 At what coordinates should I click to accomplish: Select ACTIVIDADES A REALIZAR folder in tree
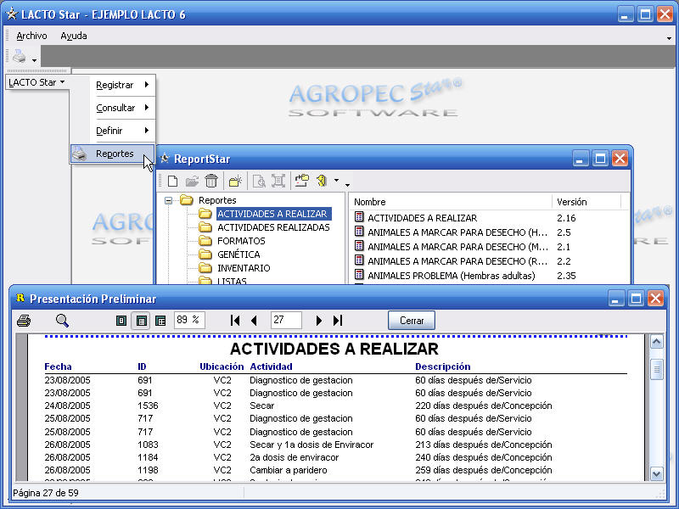pyautogui.click(x=272, y=214)
